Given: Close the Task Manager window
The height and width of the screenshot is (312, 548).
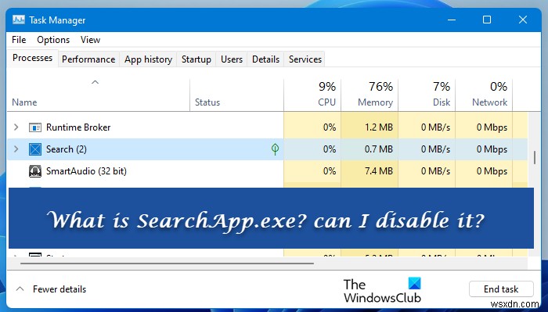Looking at the screenshot, I should click(523, 20).
